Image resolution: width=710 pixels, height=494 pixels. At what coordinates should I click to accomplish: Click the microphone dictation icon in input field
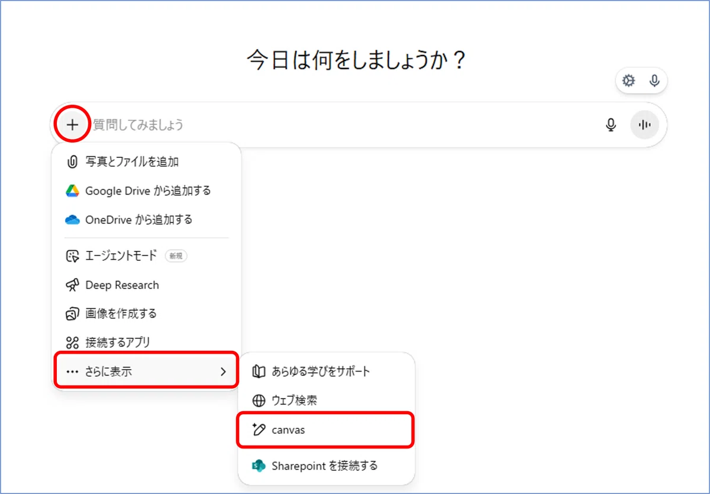pyautogui.click(x=611, y=125)
